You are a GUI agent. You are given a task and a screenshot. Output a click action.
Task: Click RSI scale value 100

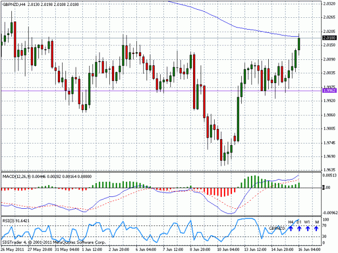click(x=326, y=220)
